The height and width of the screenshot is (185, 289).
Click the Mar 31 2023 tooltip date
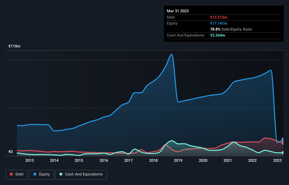point(178,11)
